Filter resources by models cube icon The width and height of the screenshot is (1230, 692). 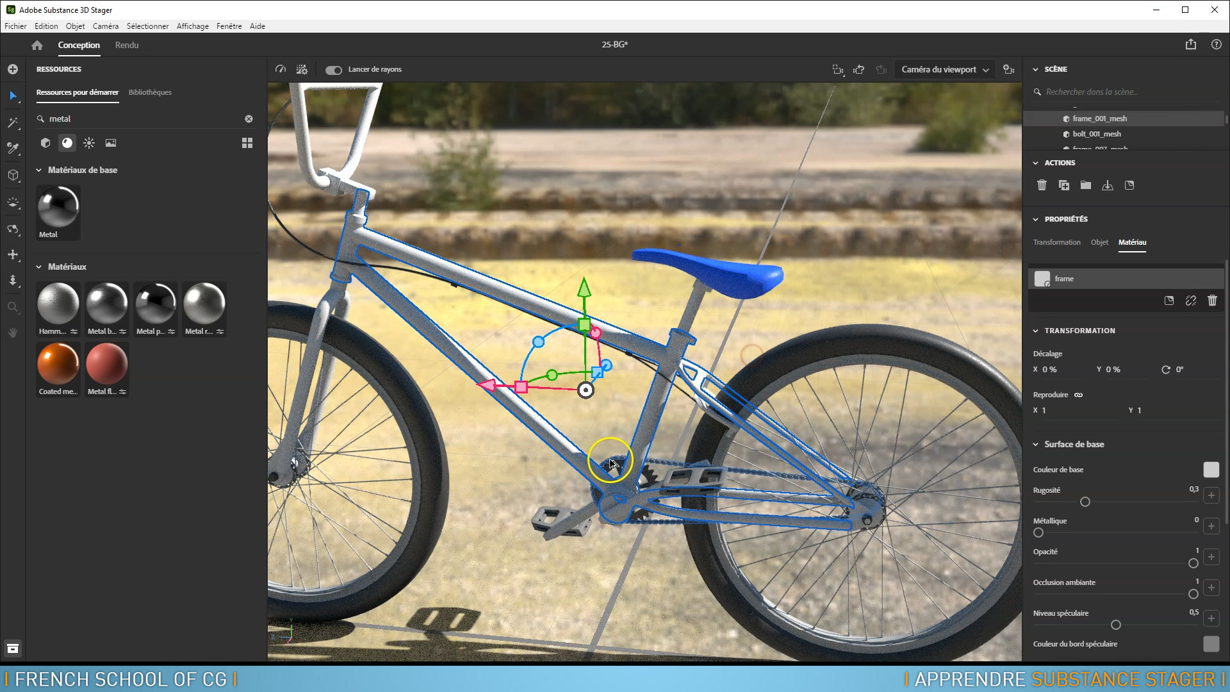(45, 143)
